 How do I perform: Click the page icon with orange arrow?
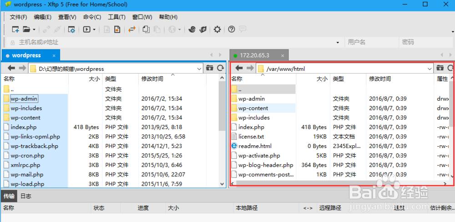(117, 29)
